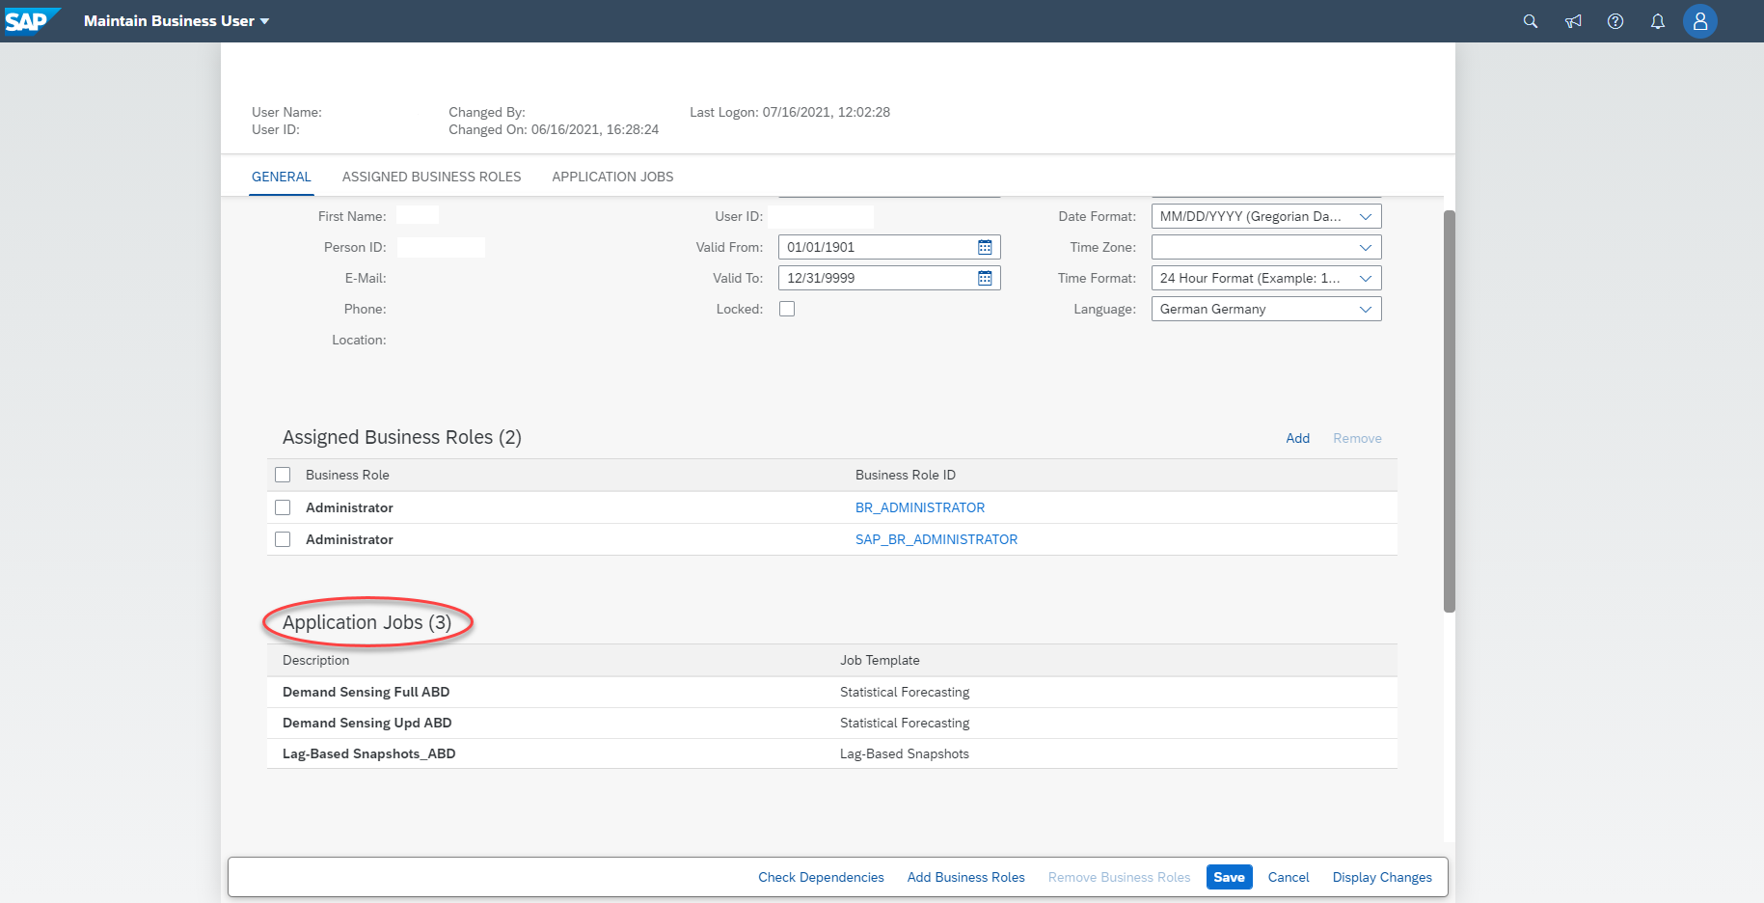1764x903 pixels.
Task: Select Lag-Based Snapshots_ABD row
Action: point(831,753)
